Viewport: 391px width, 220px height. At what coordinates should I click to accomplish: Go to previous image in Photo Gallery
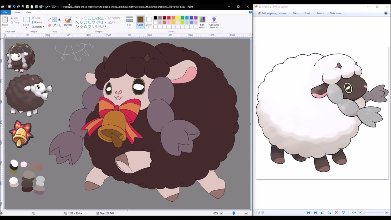coord(308,213)
